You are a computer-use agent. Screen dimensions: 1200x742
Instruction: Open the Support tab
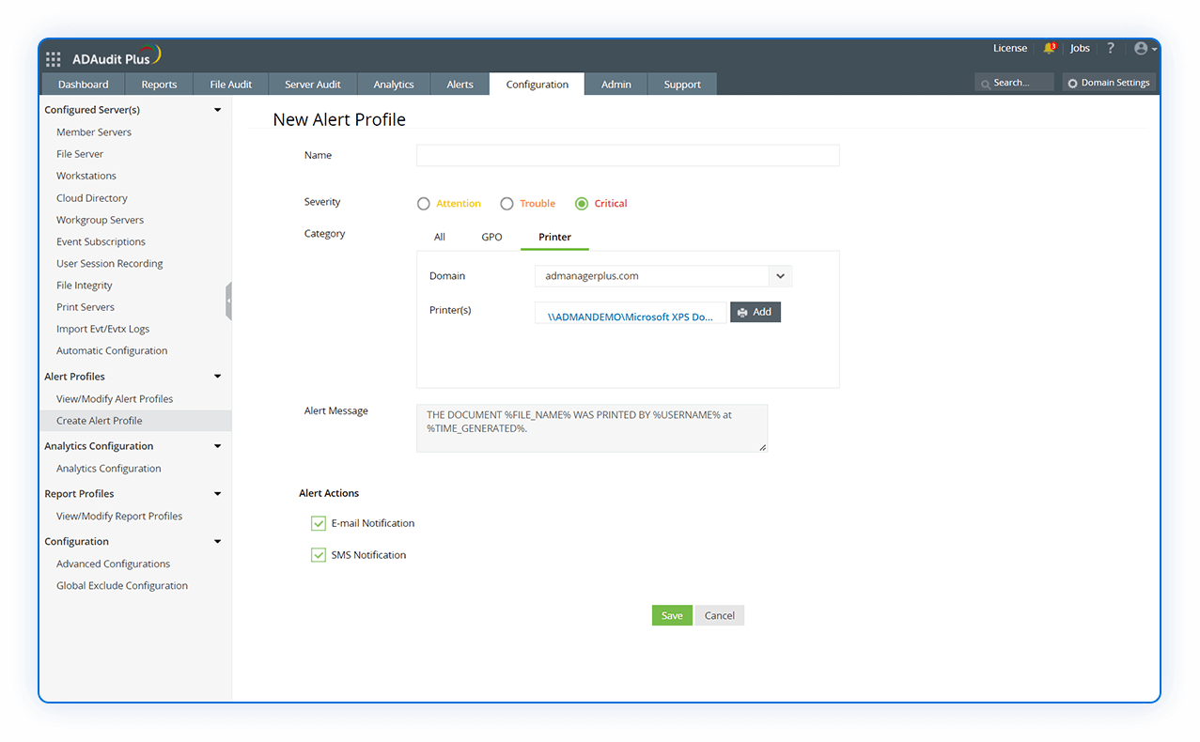(682, 85)
